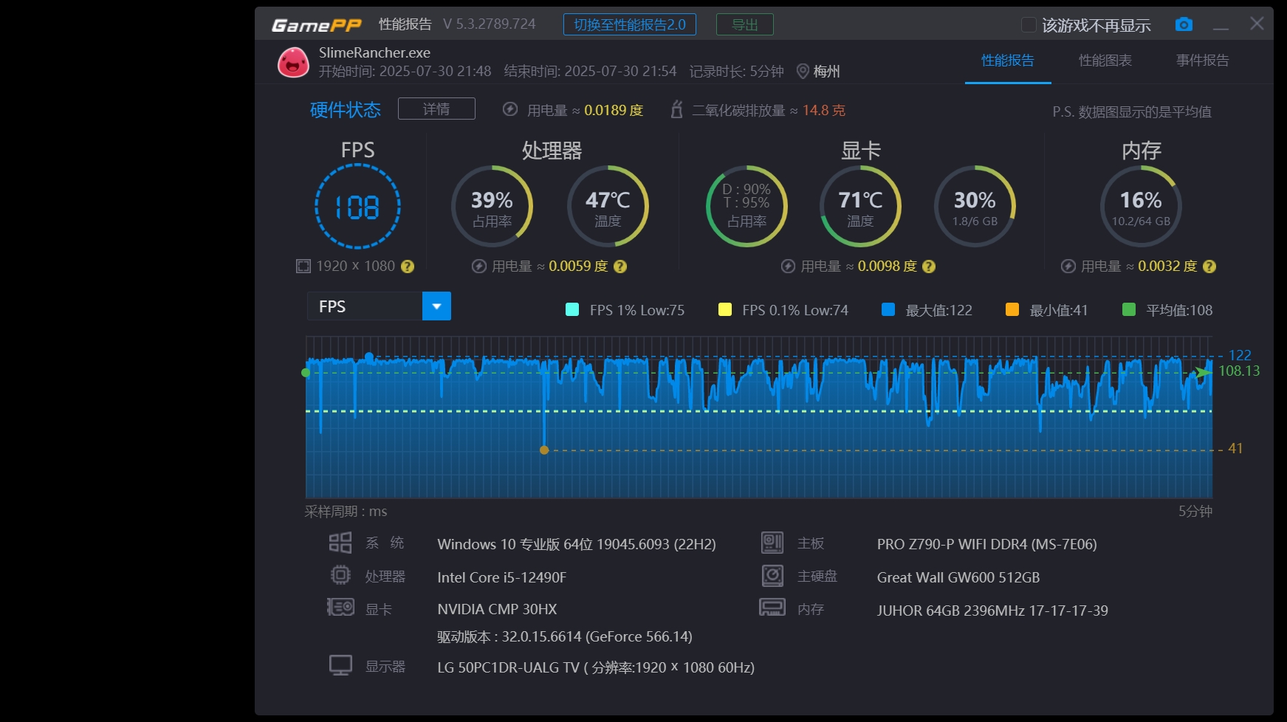Screen dimensions: 1287x722
Task: Click the CO2 emission icon
Action: pos(676,109)
